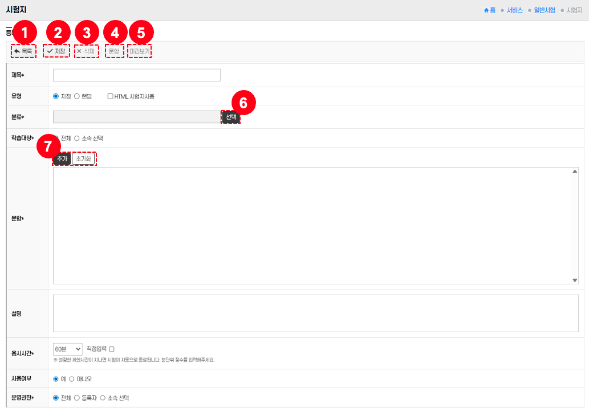Image resolution: width=589 pixels, height=408 pixels.
Task: Open the 60분 time limit dropdown
Action: [x=67, y=349]
